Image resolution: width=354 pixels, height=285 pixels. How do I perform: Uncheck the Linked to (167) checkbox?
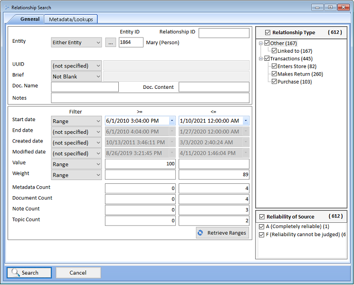click(274, 50)
